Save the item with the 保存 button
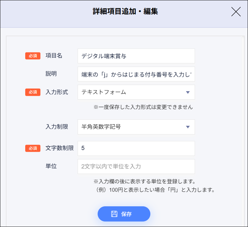Image resolution: width=248 pixels, height=227 pixels. [124, 214]
